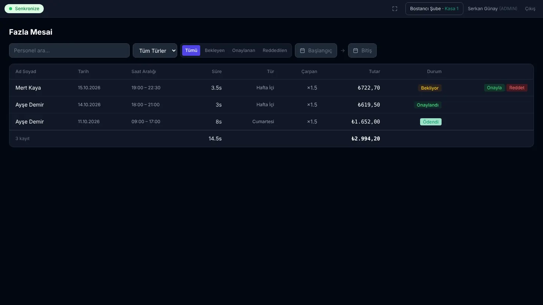The image size is (543, 305).
Task: Click the total duration 14.5s
Action: click(215, 139)
